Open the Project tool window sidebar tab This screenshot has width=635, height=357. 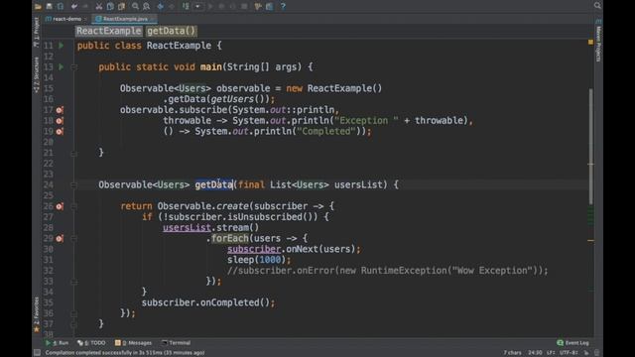pyautogui.click(x=36, y=32)
